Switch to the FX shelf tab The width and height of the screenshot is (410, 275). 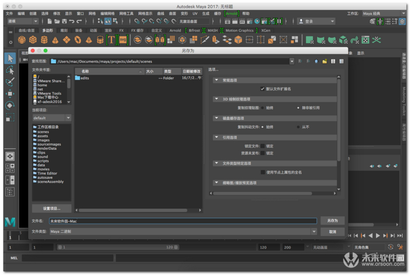[x=122, y=30]
